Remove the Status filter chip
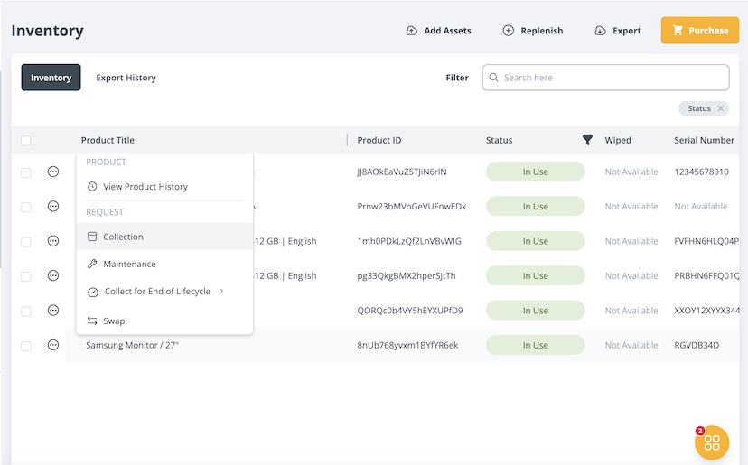Image resolution: width=748 pixels, height=465 pixels. 720,108
